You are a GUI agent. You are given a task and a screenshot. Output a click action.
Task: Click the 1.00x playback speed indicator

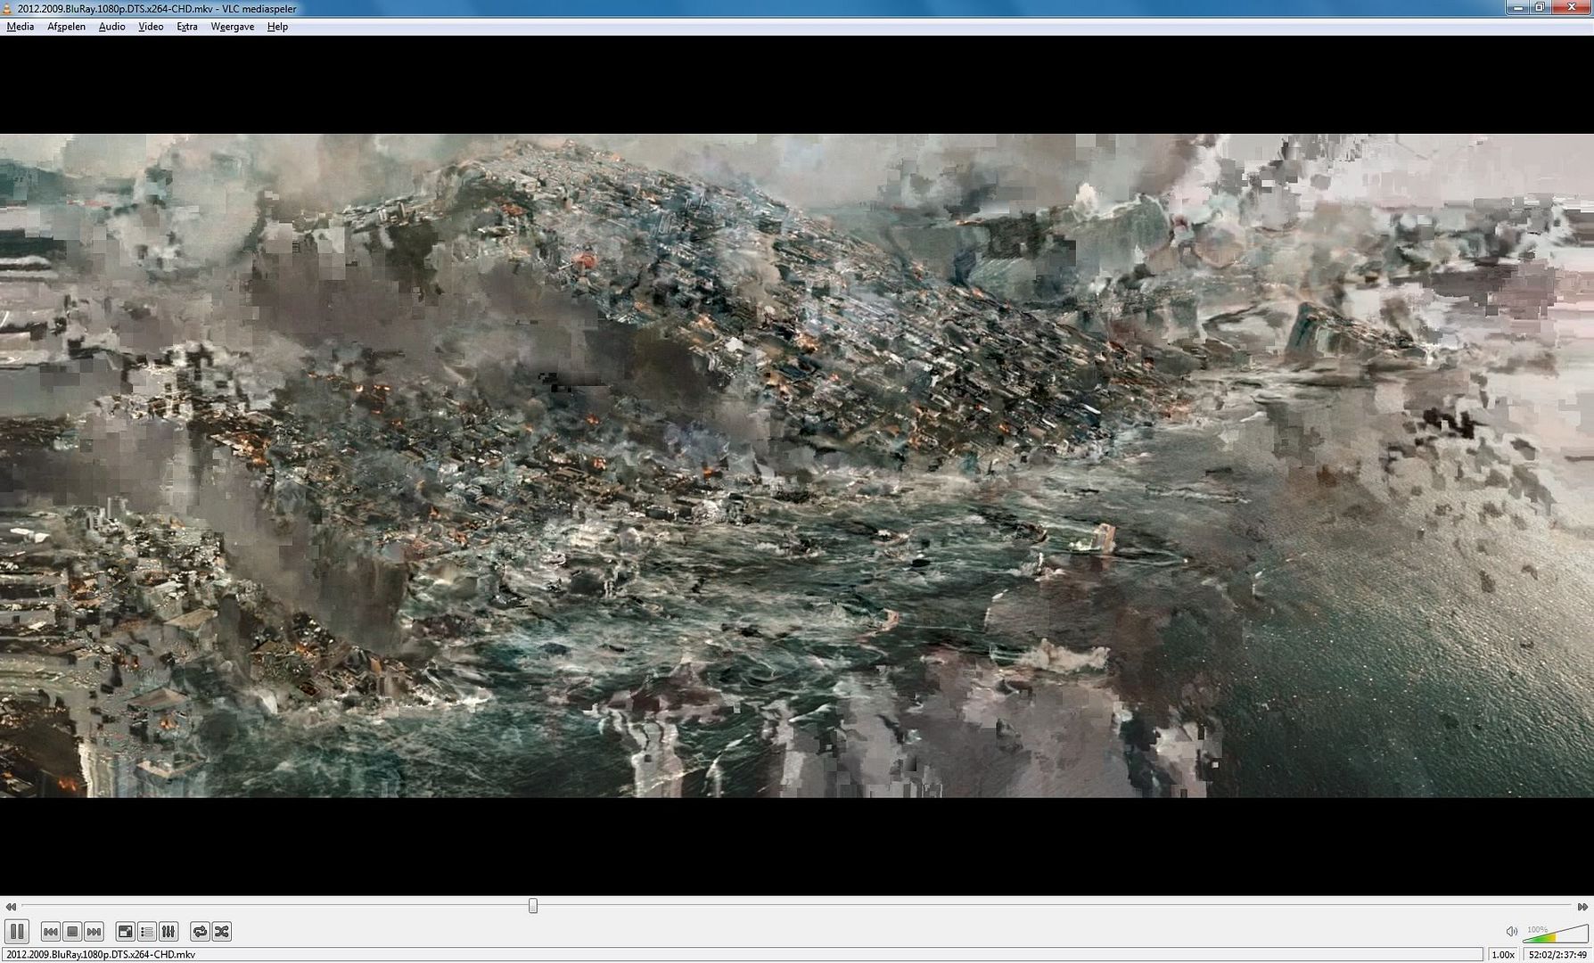click(1503, 955)
